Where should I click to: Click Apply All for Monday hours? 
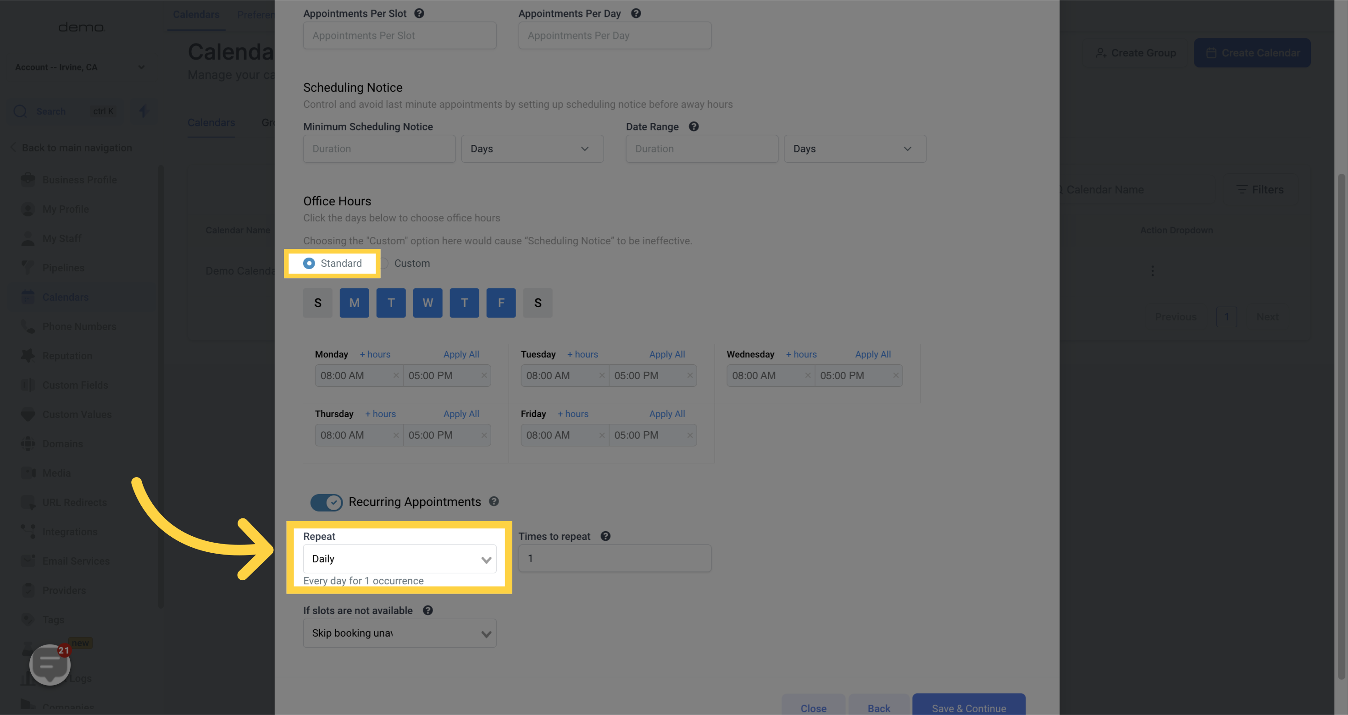(461, 354)
